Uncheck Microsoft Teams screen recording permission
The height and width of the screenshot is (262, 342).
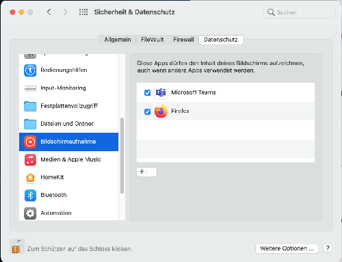pos(148,93)
